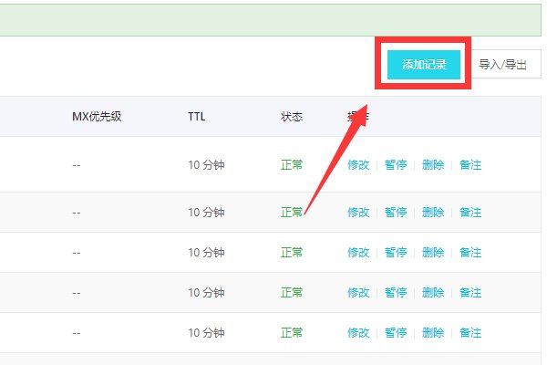Viewport: 547px width, 365px height.
Task: Click the 状态 column header
Action: tap(292, 117)
